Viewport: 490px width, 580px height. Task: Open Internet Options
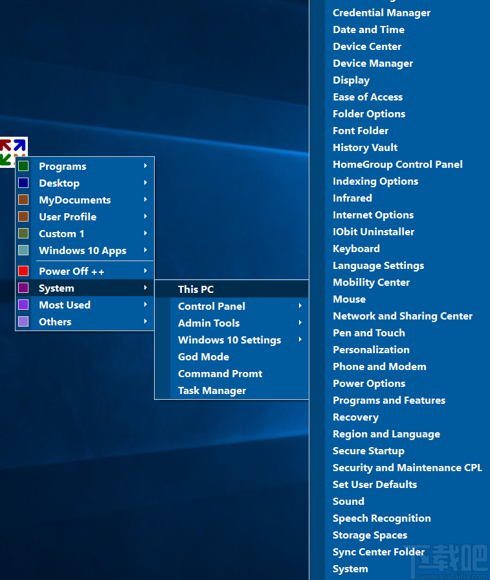coord(373,215)
